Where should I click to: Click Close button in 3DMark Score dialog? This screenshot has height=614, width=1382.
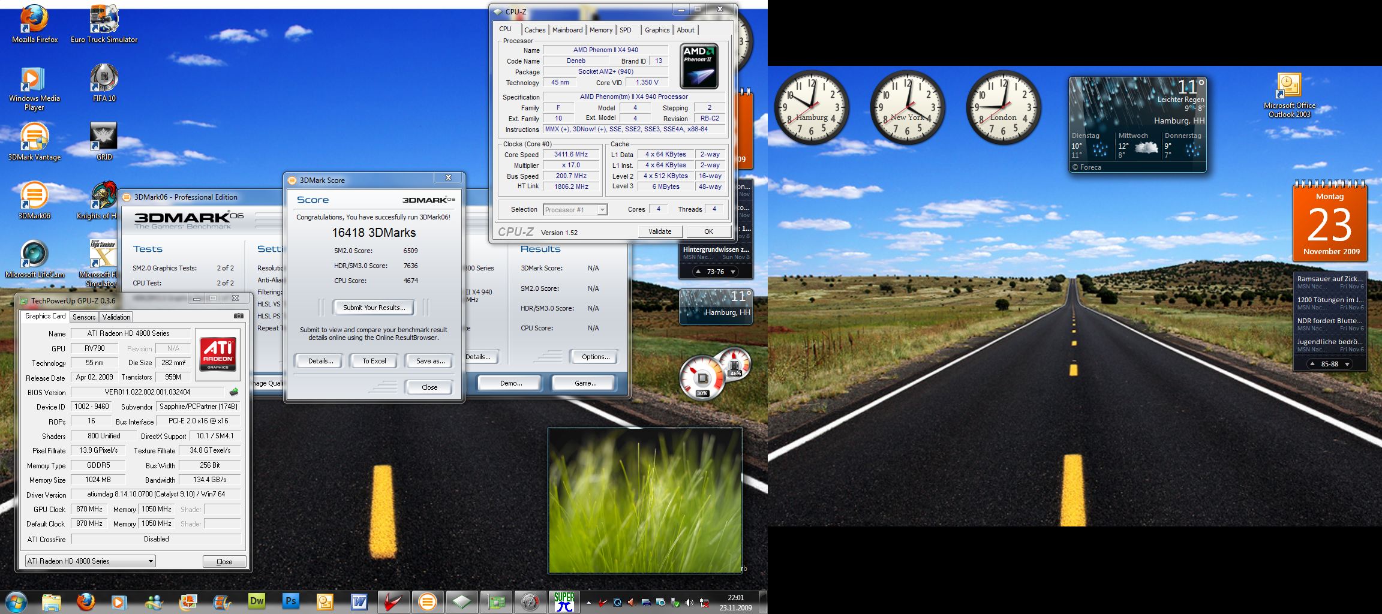tap(429, 387)
